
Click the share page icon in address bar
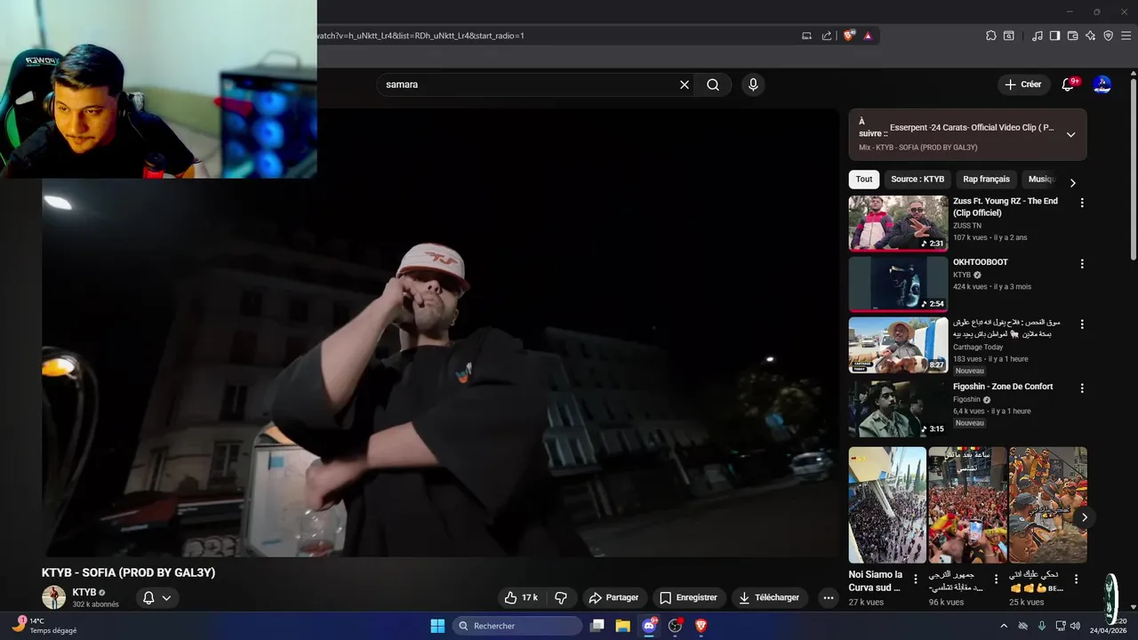[x=827, y=36]
